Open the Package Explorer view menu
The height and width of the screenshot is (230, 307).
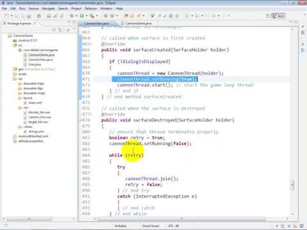click(68, 30)
